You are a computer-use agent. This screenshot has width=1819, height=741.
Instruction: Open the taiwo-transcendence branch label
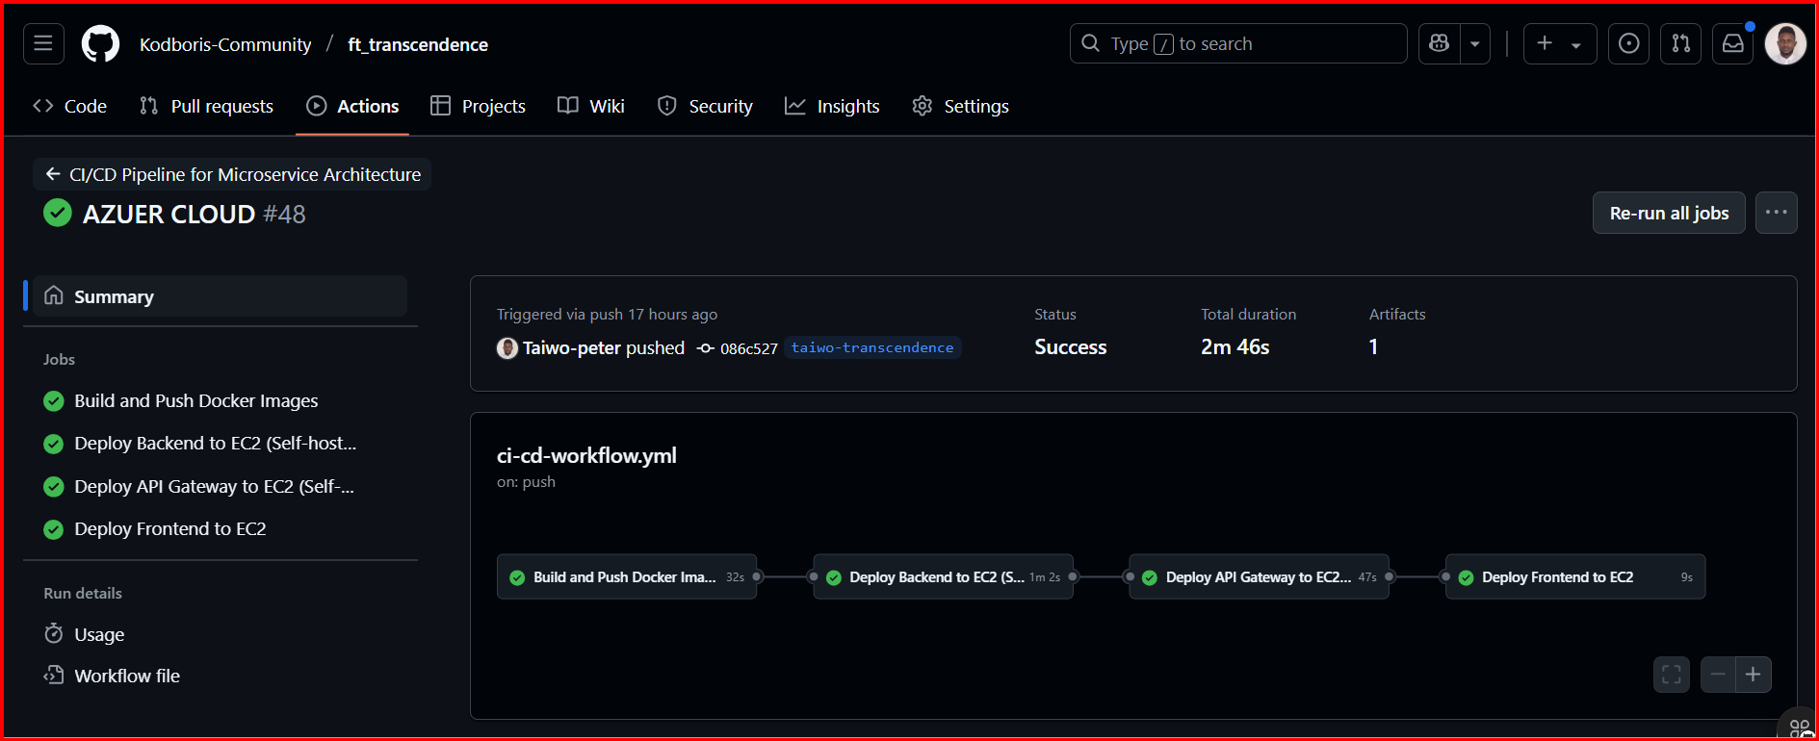(872, 347)
